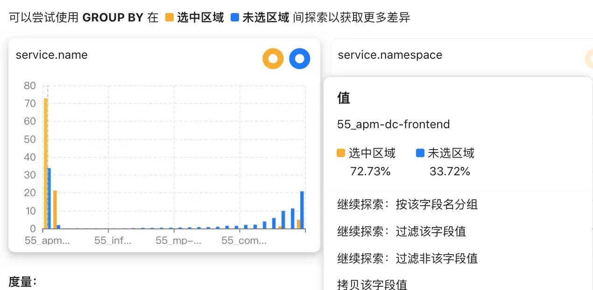Image resolution: width=593 pixels, height=290 pixels.
Task: Click the 55_com... x-axis label
Action: (x=244, y=241)
